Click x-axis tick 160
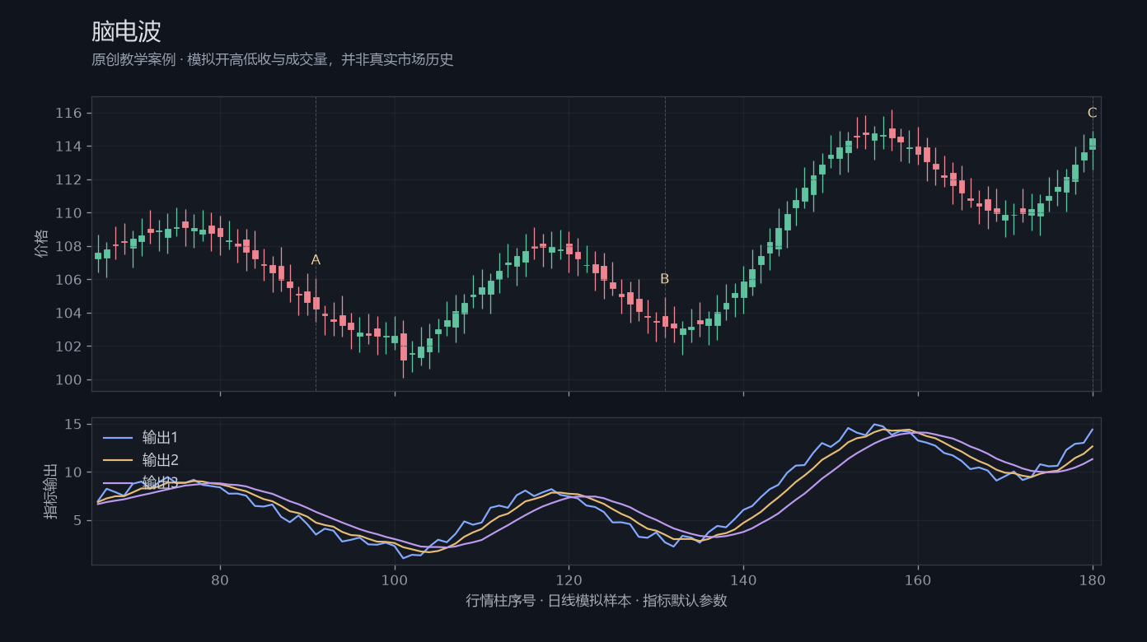The height and width of the screenshot is (642, 1147). (918, 579)
